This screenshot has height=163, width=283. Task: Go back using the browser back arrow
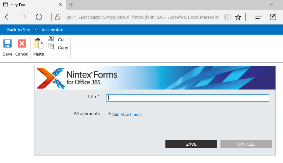click(8, 17)
